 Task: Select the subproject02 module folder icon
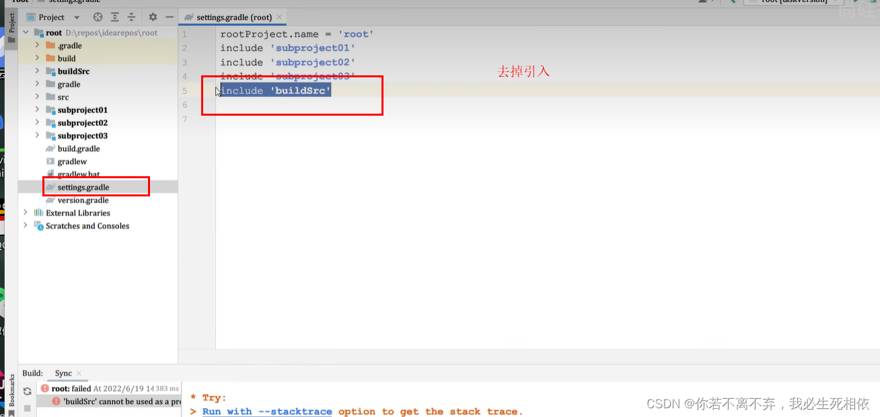coord(50,123)
